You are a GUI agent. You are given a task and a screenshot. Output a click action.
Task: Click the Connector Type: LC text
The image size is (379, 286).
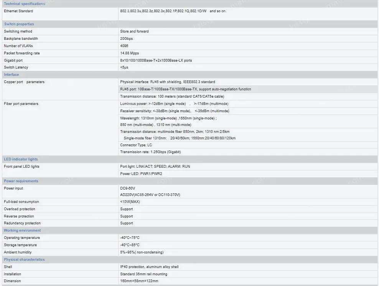pos(136,145)
